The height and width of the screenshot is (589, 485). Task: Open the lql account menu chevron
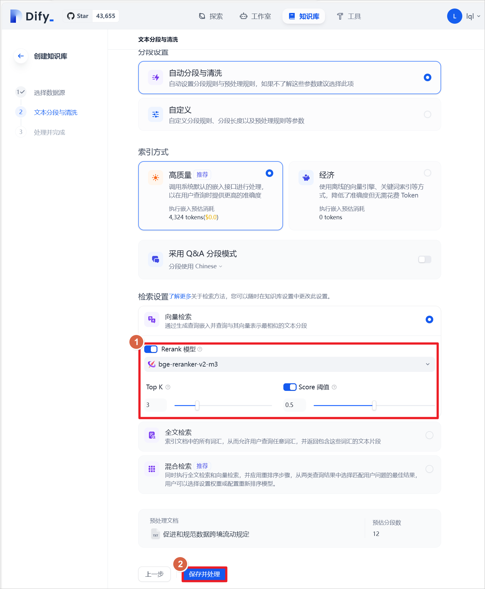[479, 16]
